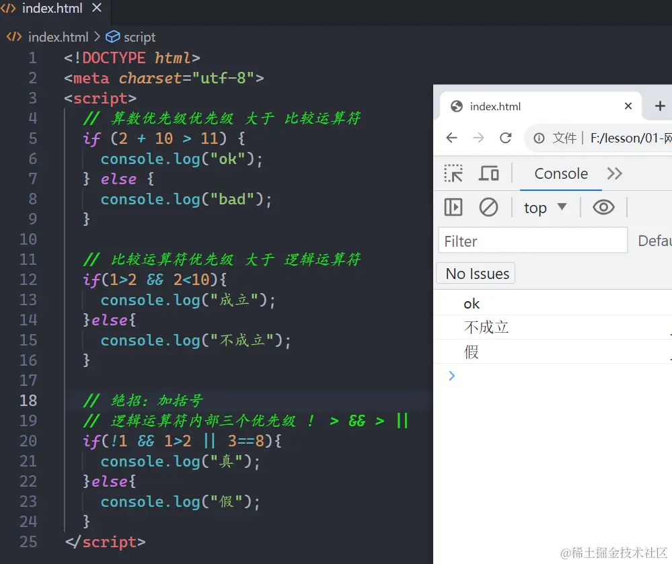Select the browser index.html tab
Viewport: 672px width, 564px height.
[541, 106]
